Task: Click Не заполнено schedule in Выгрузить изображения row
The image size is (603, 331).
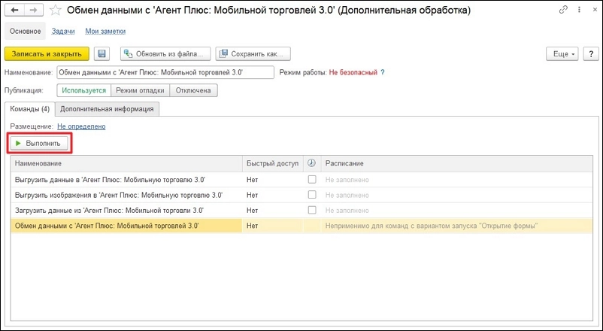Action: (x=347, y=195)
